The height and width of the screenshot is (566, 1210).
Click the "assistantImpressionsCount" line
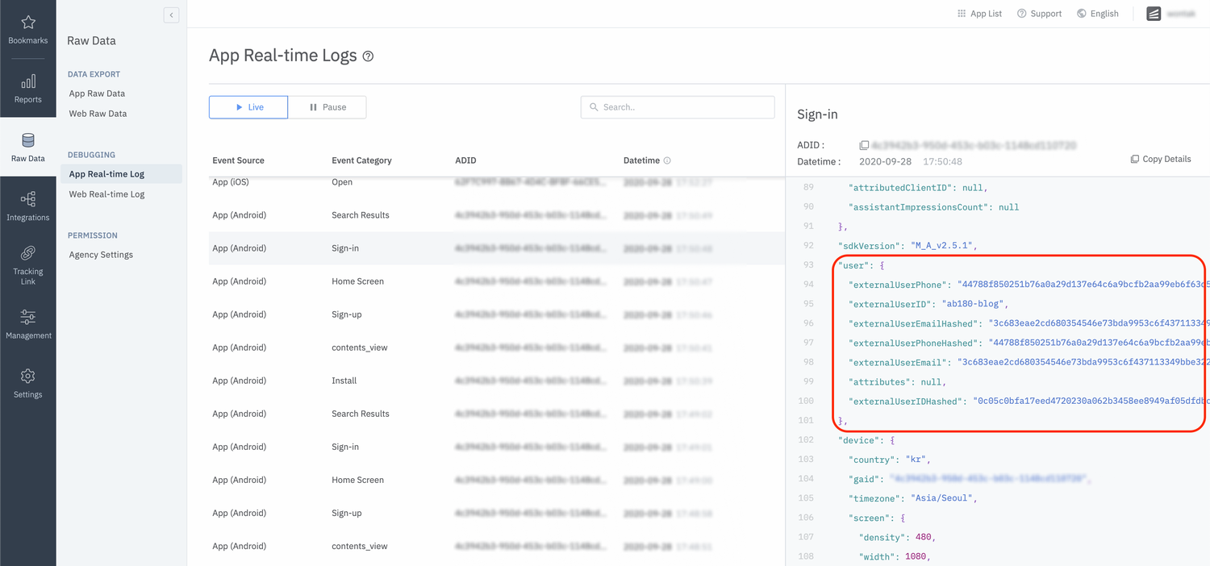(x=933, y=207)
